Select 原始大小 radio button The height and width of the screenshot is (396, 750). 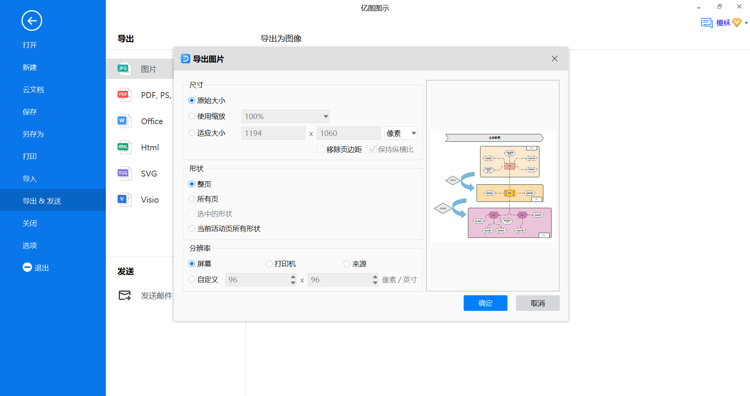192,100
